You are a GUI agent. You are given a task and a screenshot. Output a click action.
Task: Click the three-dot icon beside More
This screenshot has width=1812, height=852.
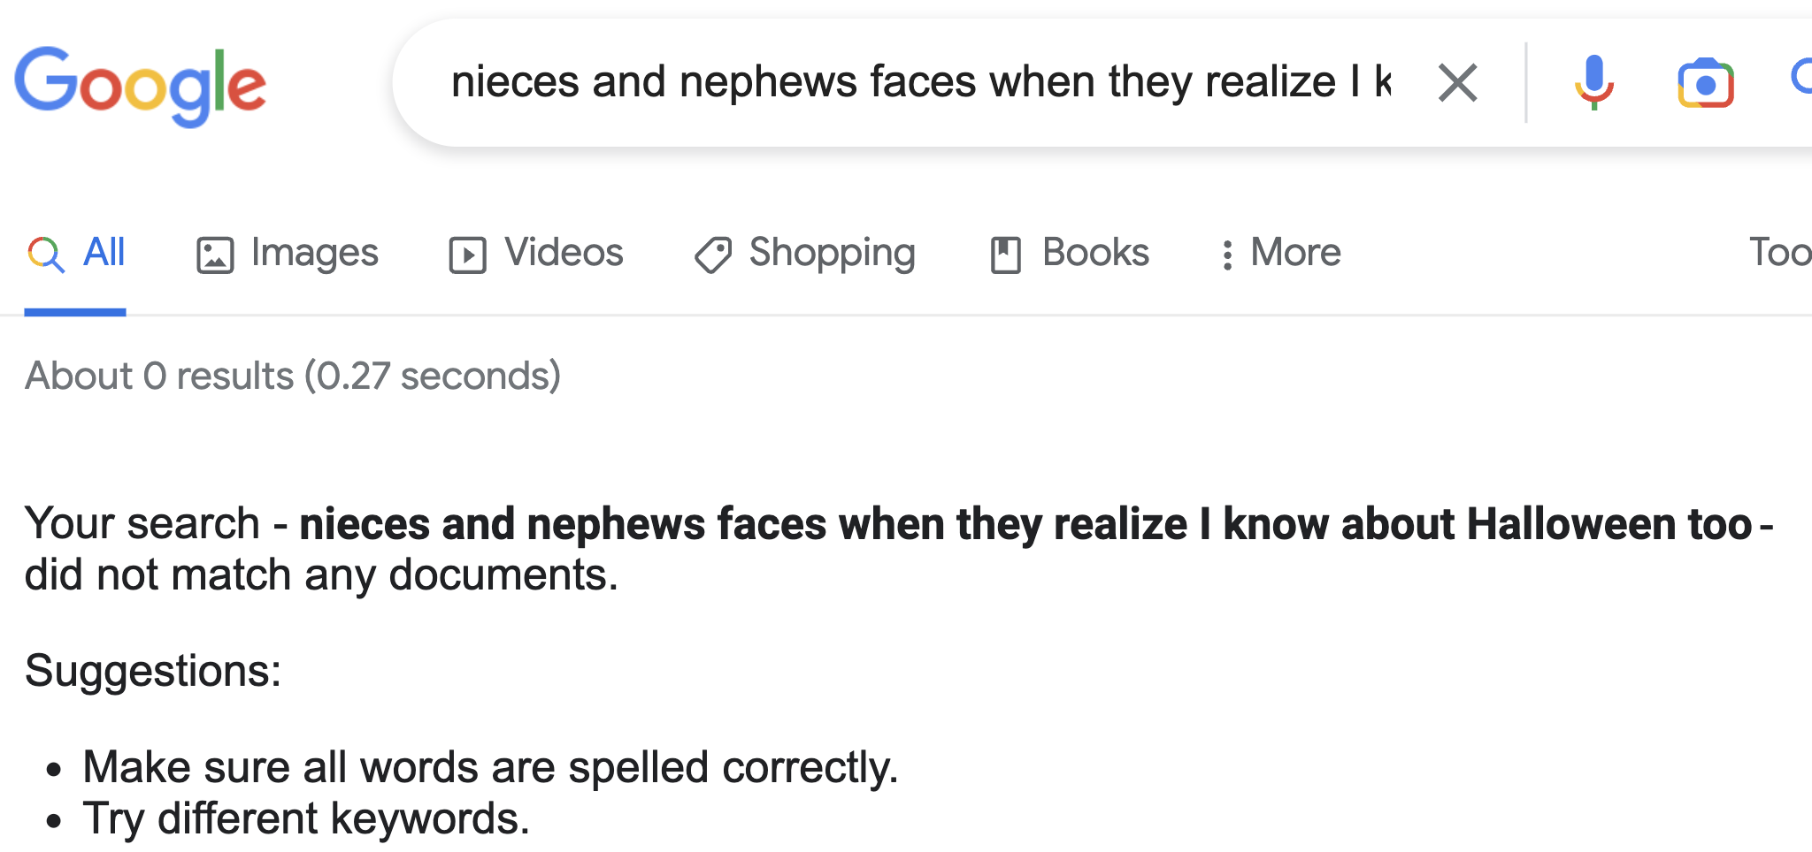pyautogui.click(x=1226, y=255)
